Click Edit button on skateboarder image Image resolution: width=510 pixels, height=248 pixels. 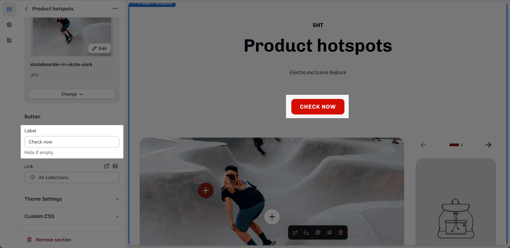click(x=99, y=48)
